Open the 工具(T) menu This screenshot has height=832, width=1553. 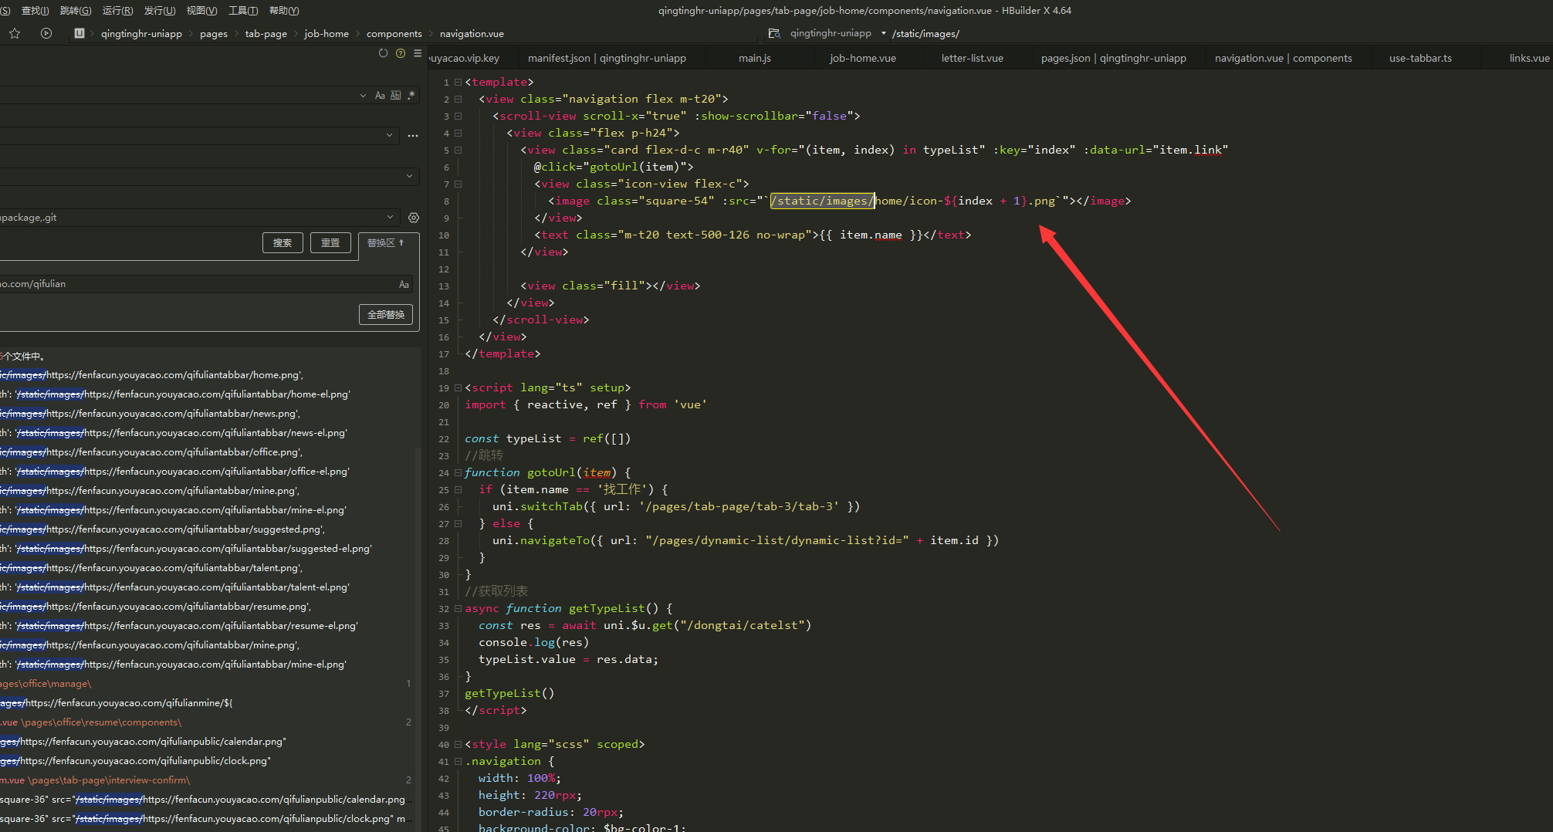243,10
